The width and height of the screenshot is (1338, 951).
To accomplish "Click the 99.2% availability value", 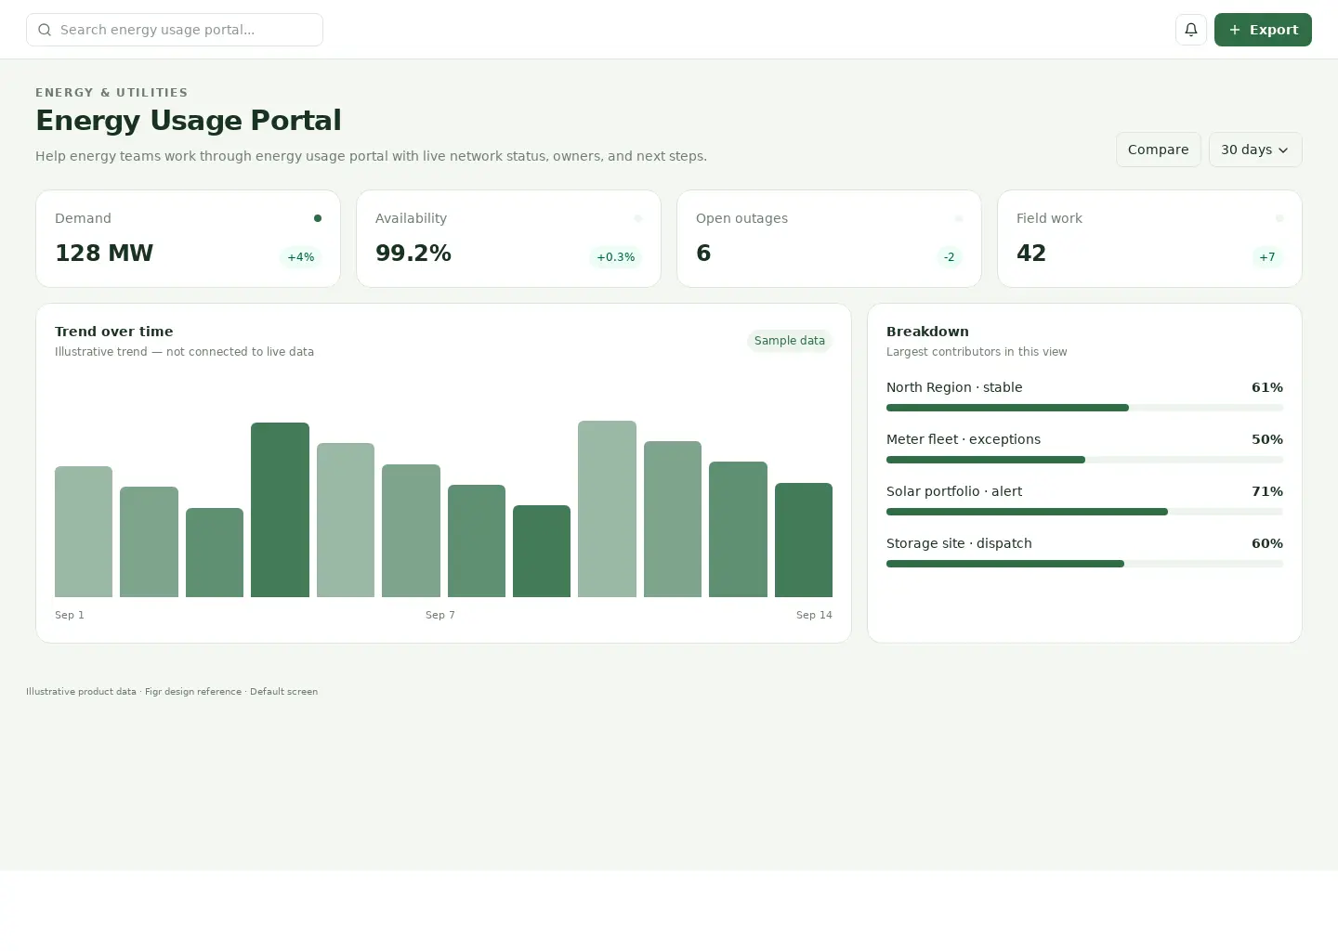I will (x=413, y=254).
